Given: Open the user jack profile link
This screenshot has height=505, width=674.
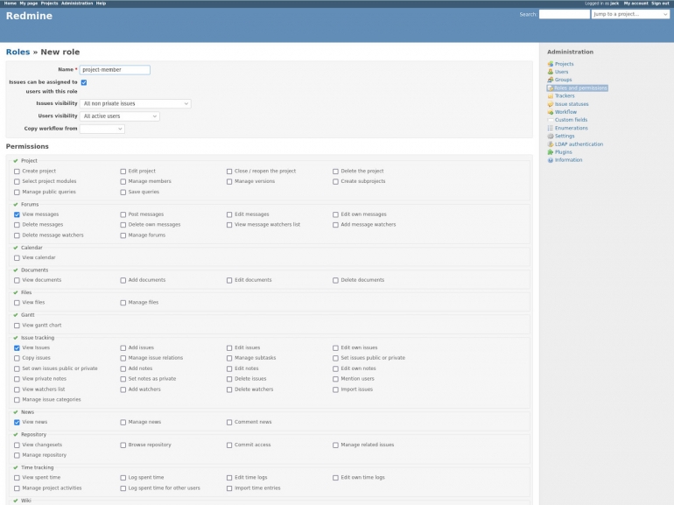Looking at the screenshot, I should [614, 3].
